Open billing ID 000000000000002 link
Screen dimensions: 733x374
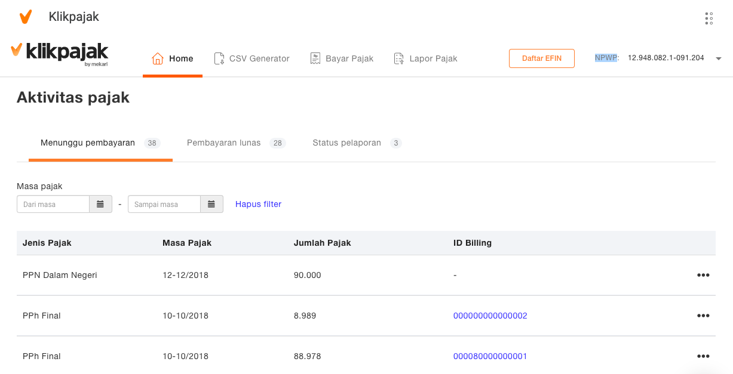pos(490,316)
